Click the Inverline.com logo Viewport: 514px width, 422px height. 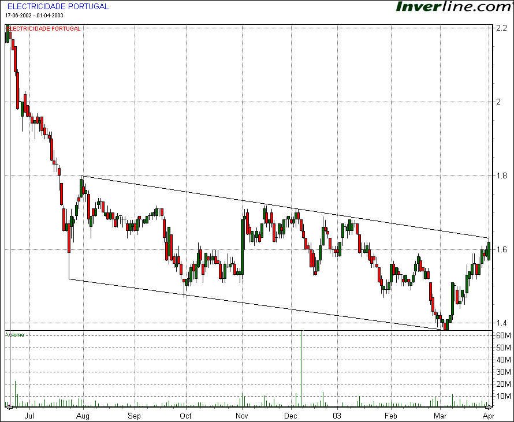point(455,6)
